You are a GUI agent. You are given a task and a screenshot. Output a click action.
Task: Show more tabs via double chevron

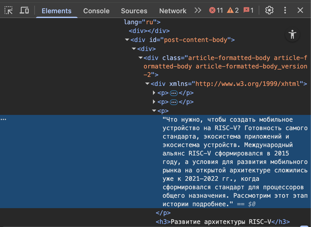tap(198, 11)
